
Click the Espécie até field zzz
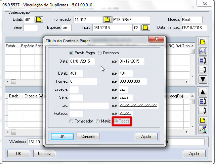123,89
